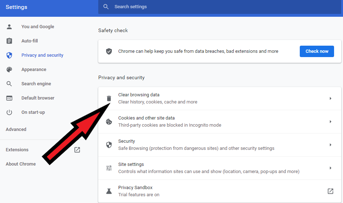Click the sliders icon beside Site settings
343x203 pixels.
[x=109, y=168]
